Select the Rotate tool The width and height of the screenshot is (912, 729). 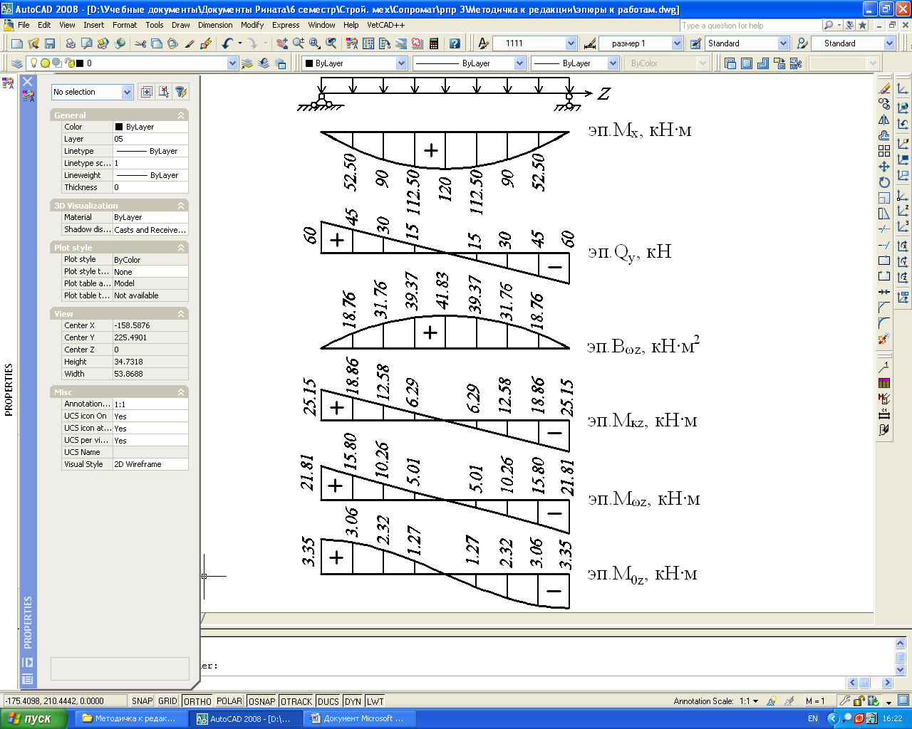tap(884, 182)
